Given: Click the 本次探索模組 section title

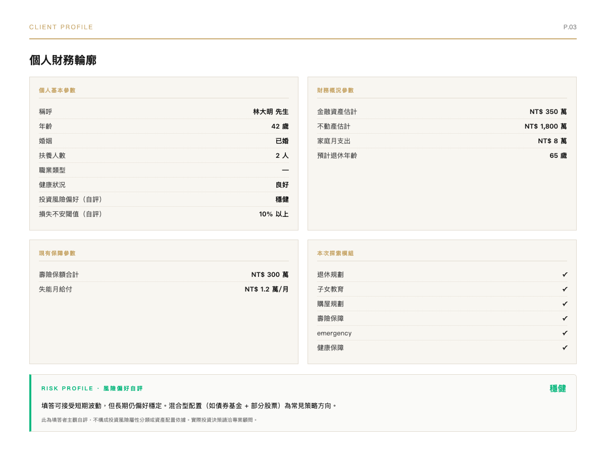Looking at the screenshot, I should (x=335, y=253).
